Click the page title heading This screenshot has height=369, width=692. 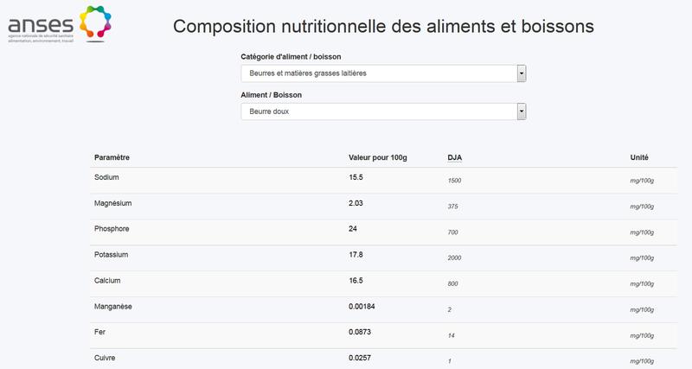point(383,26)
